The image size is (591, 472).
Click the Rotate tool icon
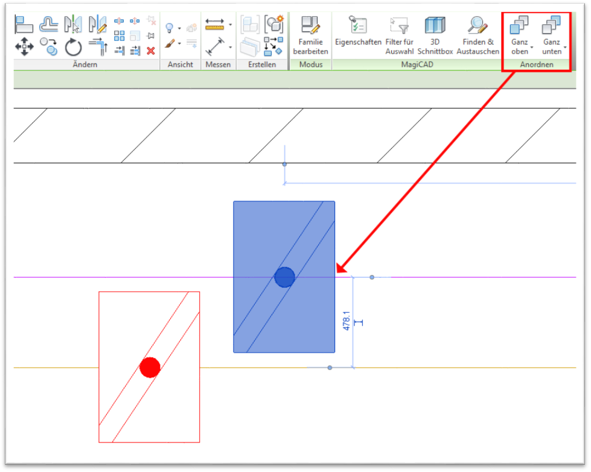73,46
